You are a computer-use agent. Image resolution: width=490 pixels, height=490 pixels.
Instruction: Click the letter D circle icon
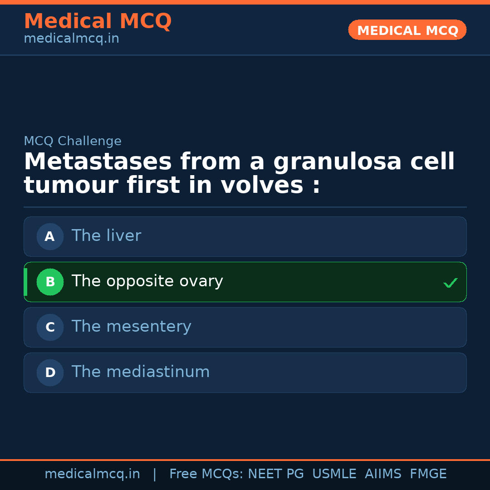tap(50, 372)
